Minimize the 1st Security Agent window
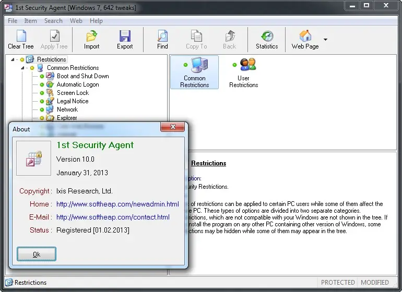This screenshot has height=292, width=402. tap(352, 5)
